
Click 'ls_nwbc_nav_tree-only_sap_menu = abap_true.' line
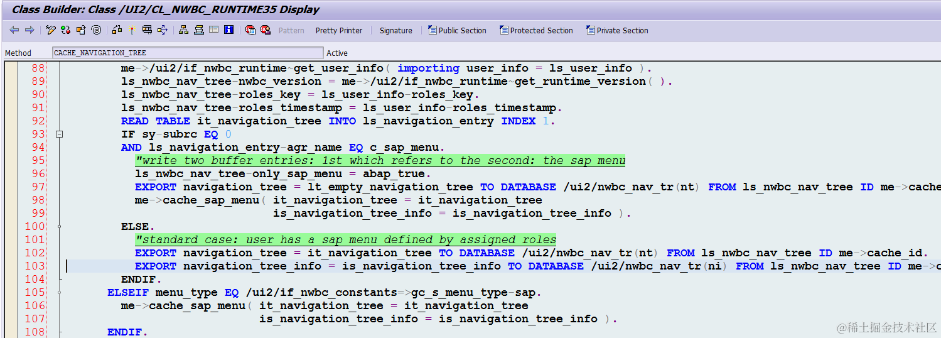pyautogui.click(x=283, y=173)
